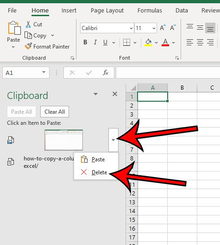Toggle Underline formatting

pos(106,42)
